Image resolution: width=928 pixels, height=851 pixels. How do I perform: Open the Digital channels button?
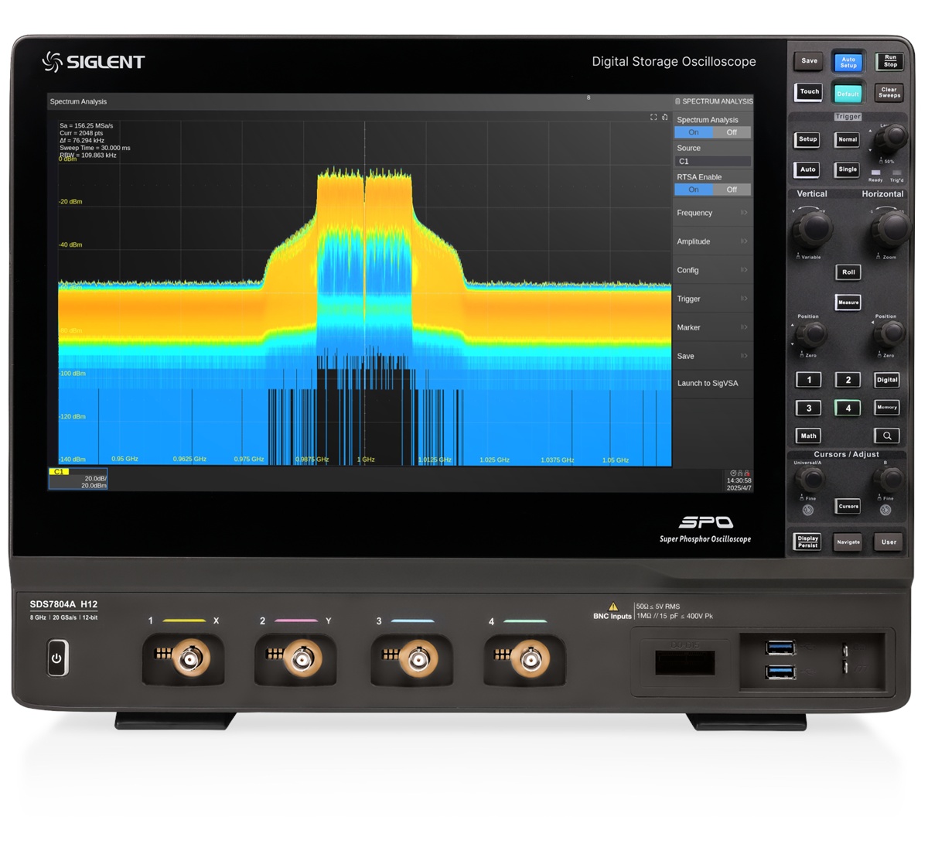[x=887, y=380]
